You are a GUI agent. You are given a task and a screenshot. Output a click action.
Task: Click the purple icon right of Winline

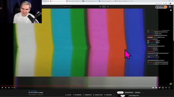[170, 7]
